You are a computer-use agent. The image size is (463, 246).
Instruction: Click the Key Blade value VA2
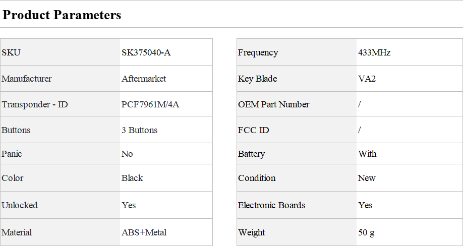pyautogui.click(x=367, y=79)
